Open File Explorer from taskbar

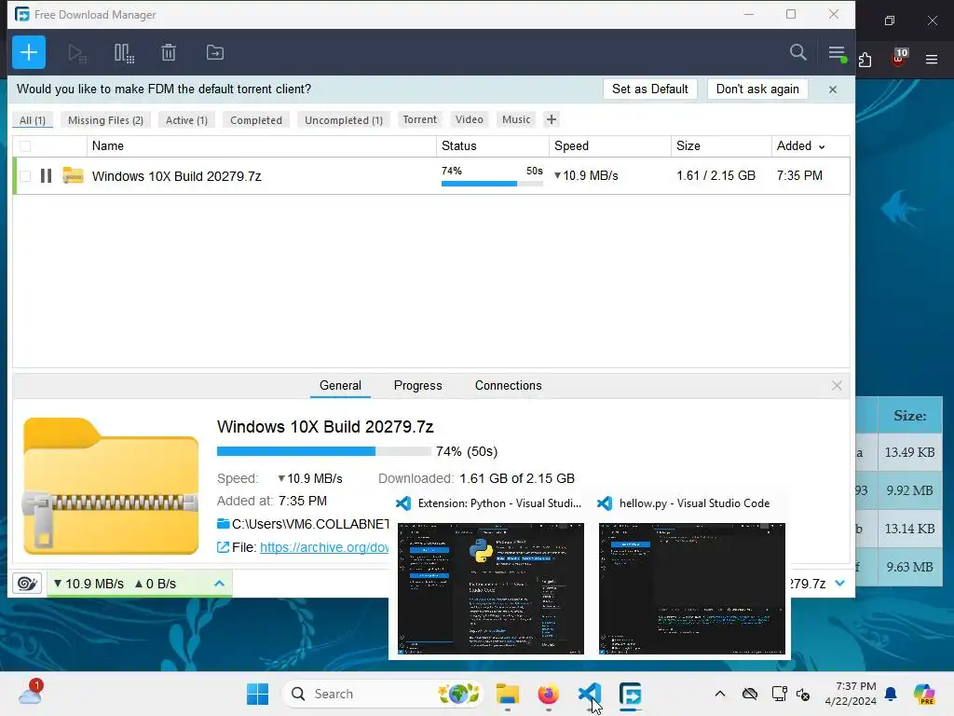tap(508, 694)
